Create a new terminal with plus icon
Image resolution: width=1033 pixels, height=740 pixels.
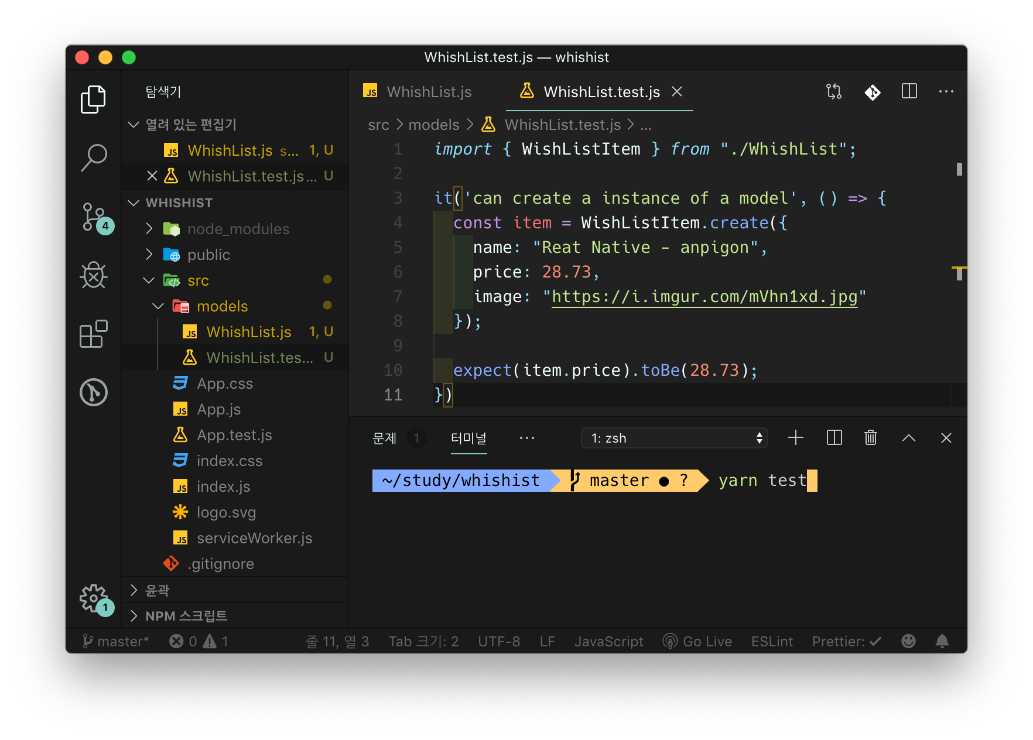pyautogui.click(x=796, y=438)
